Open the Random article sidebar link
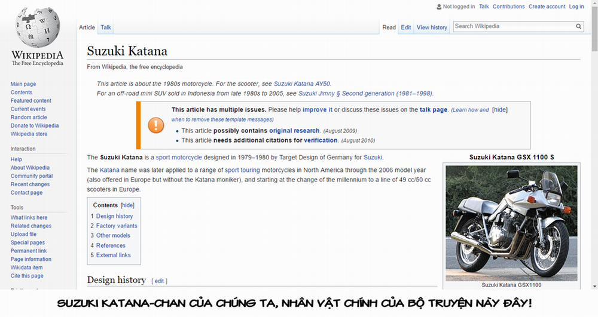The image size is (598, 317). (x=29, y=118)
